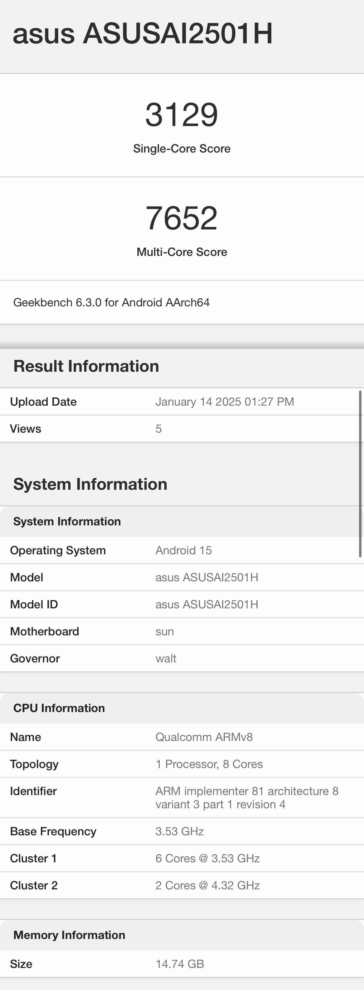Click the CPU Information table header
Screen dimensions: 364x990
point(59,708)
